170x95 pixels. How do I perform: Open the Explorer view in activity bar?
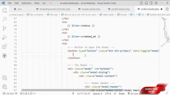tap(5, 10)
